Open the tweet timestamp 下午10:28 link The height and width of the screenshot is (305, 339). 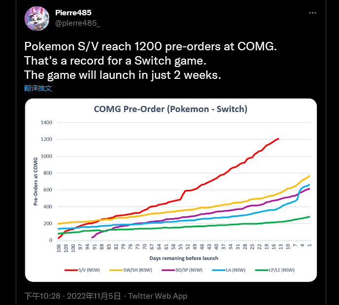point(42,296)
